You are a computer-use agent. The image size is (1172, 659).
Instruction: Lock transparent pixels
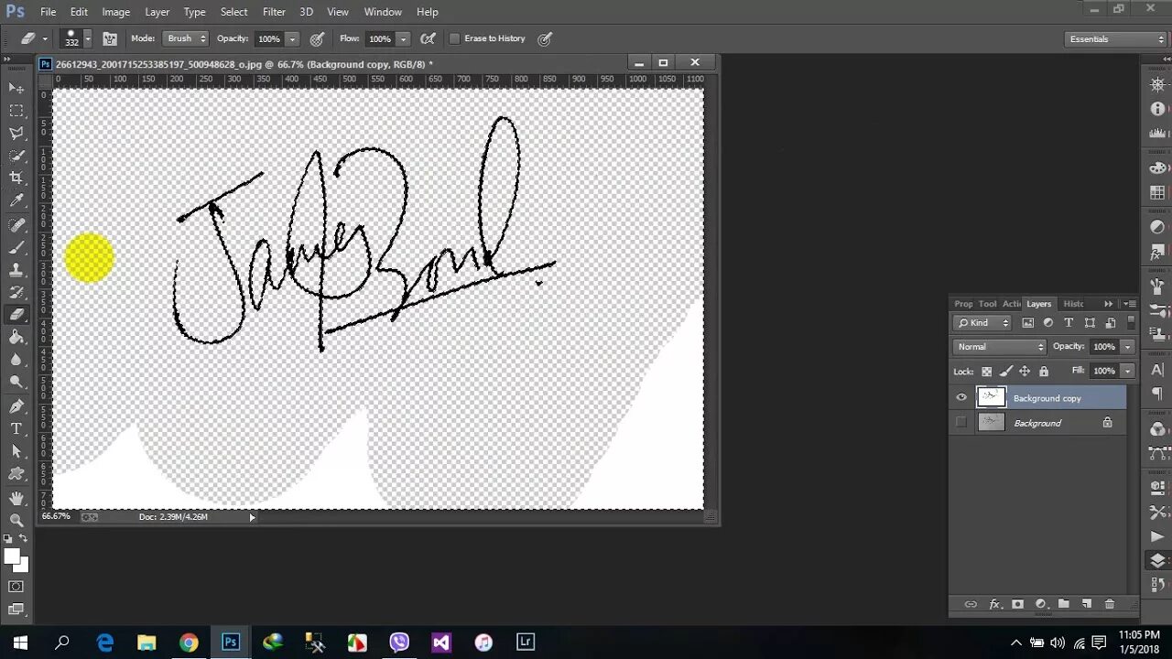(x=986, y=372)
